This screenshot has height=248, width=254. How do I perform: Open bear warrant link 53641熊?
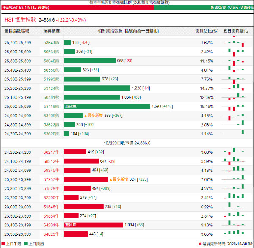52,43
